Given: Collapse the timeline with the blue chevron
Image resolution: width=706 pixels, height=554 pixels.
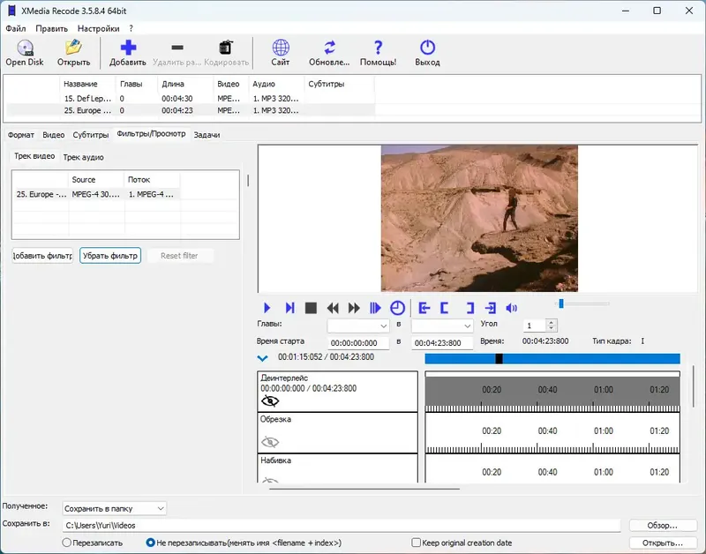Looking at the screenshot, I should point(262,358).
